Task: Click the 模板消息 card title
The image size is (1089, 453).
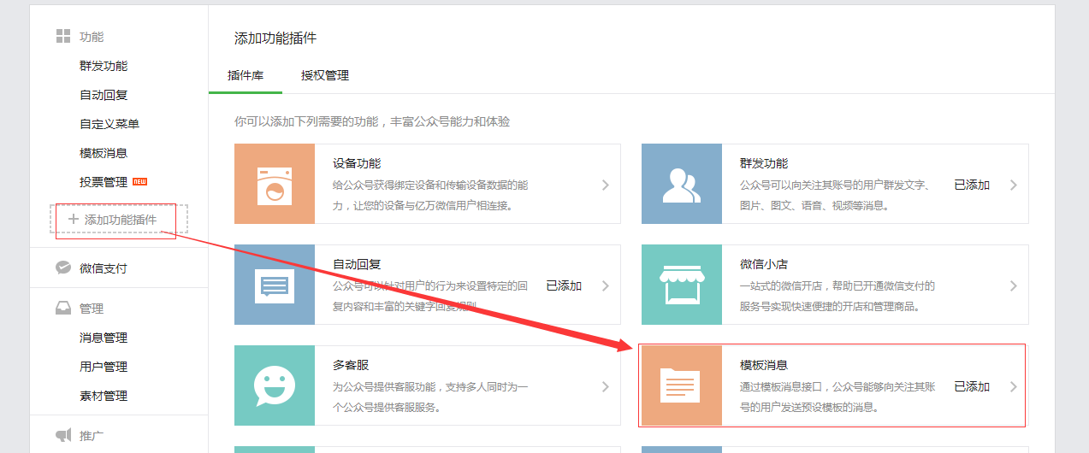Action: (764, 365)
